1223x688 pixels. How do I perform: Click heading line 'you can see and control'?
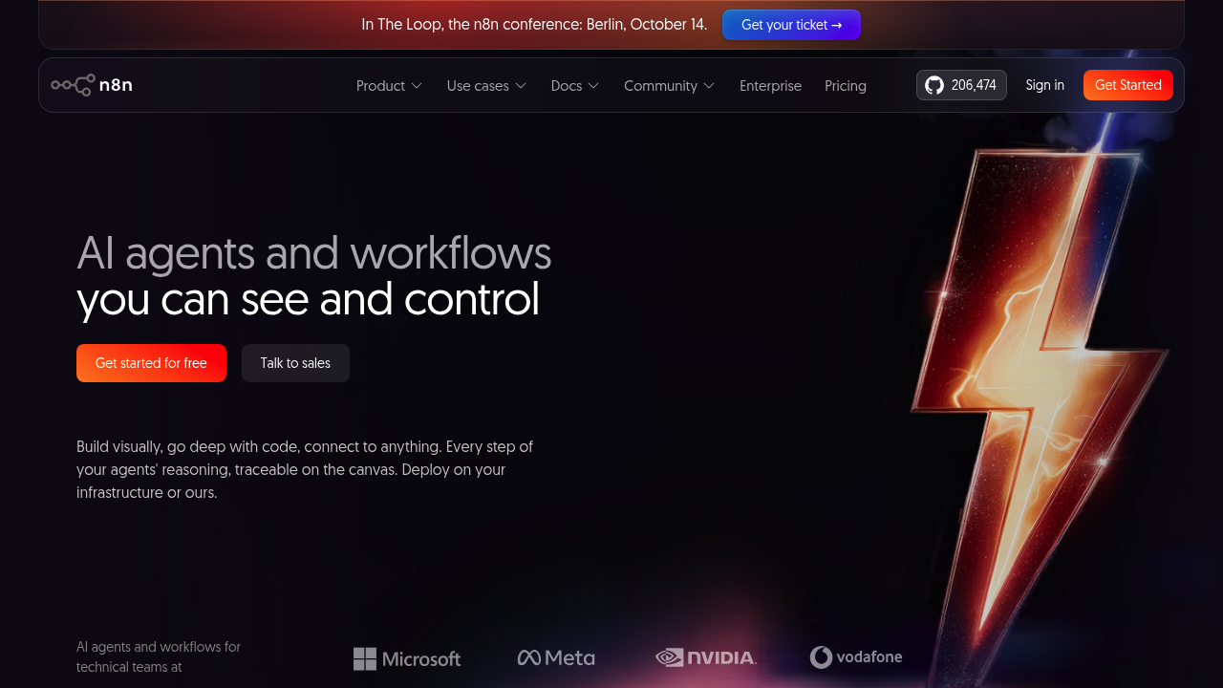click(x=308, y=299)
